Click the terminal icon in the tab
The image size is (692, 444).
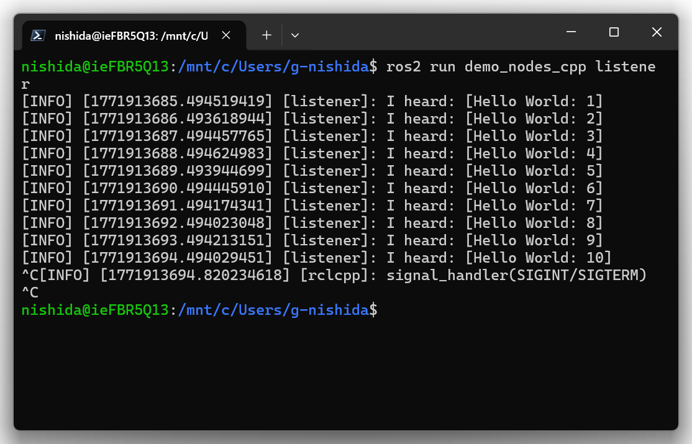point(38,35)
